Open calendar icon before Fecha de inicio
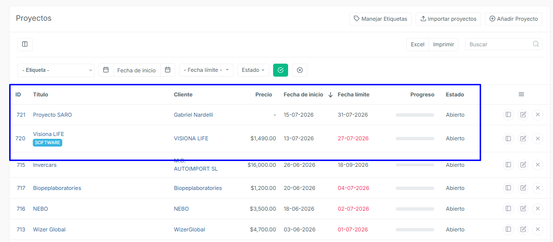Screen dimensions: 553x242 tap(106, 70)
